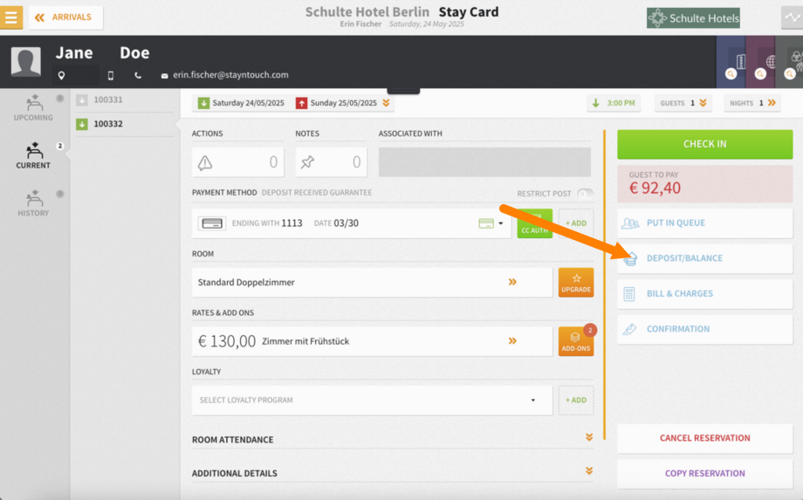Go back to Arrivals list
803x500 pixels.
click(x=65, y=17)
